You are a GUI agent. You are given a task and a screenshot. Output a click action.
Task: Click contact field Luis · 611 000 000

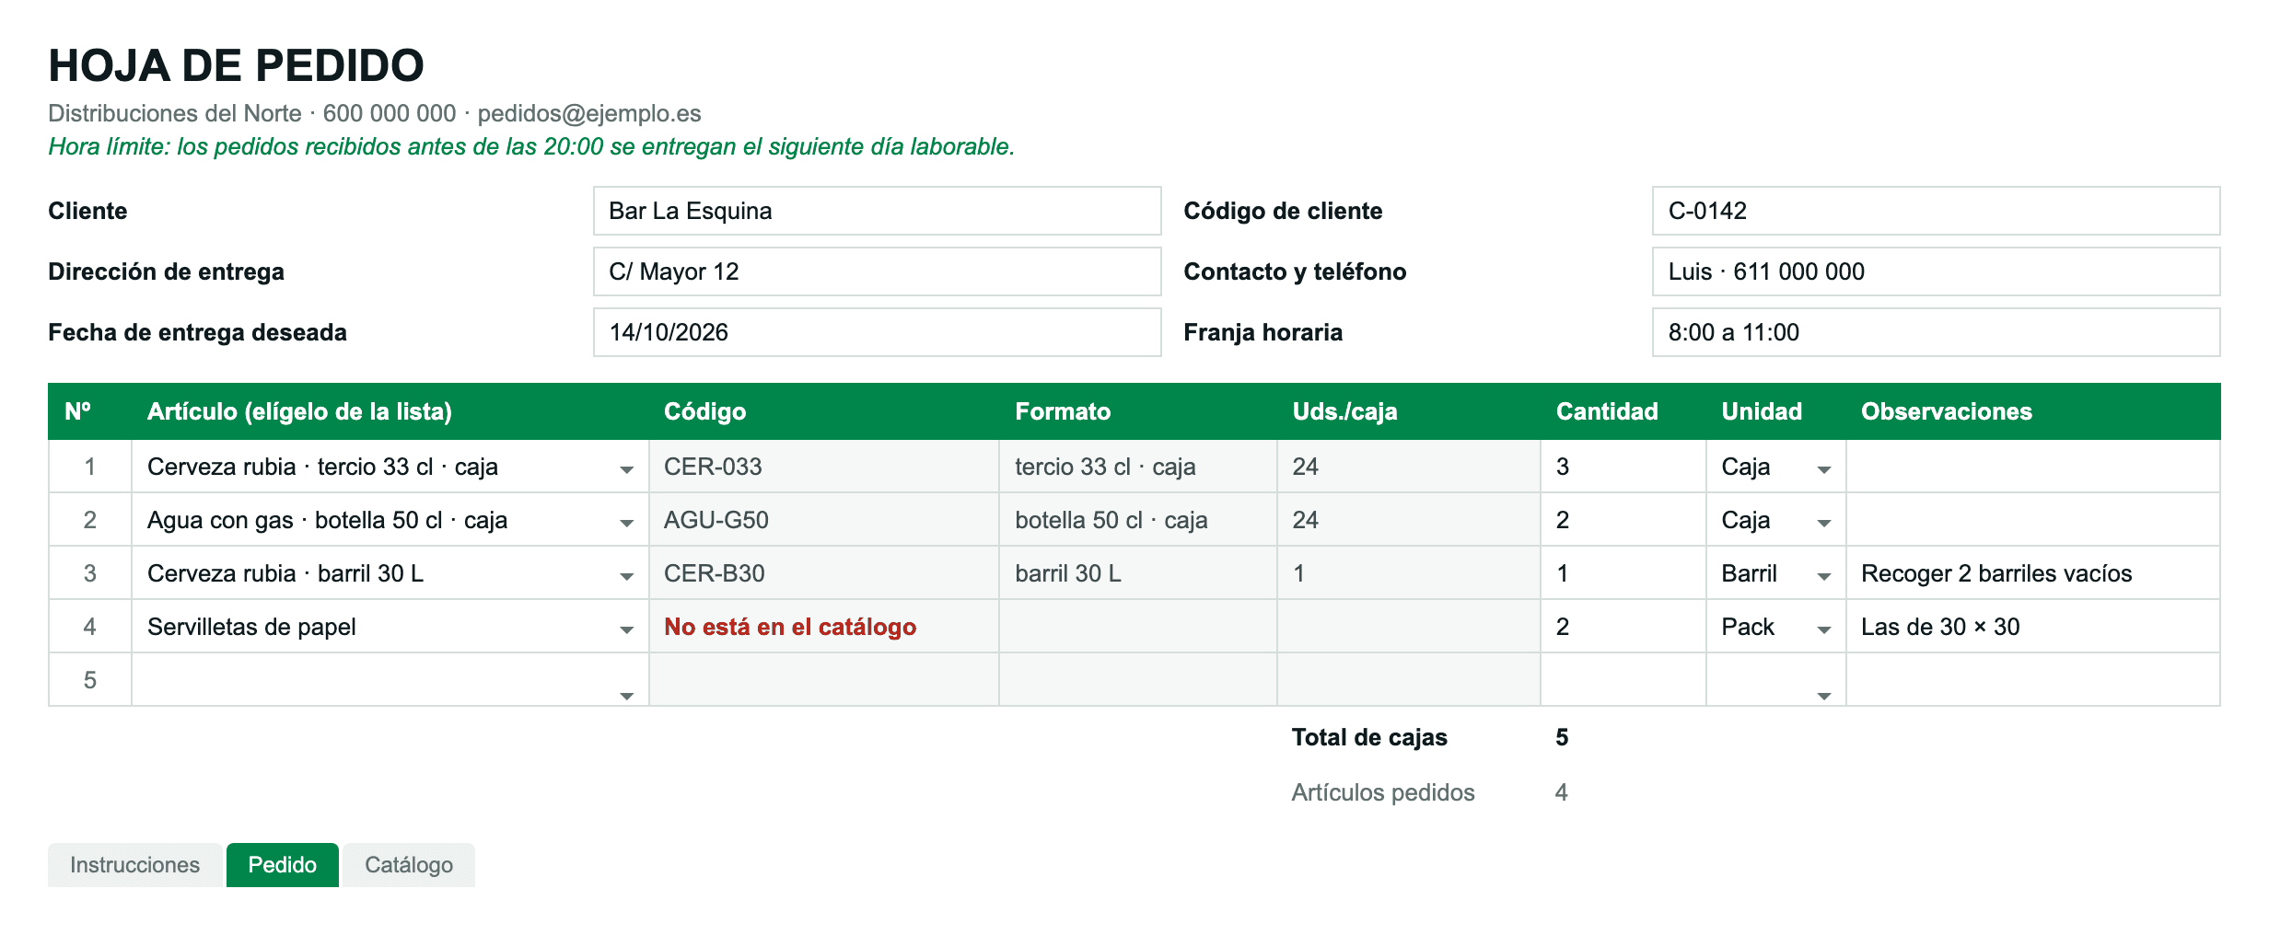(x=1936, y=271)
